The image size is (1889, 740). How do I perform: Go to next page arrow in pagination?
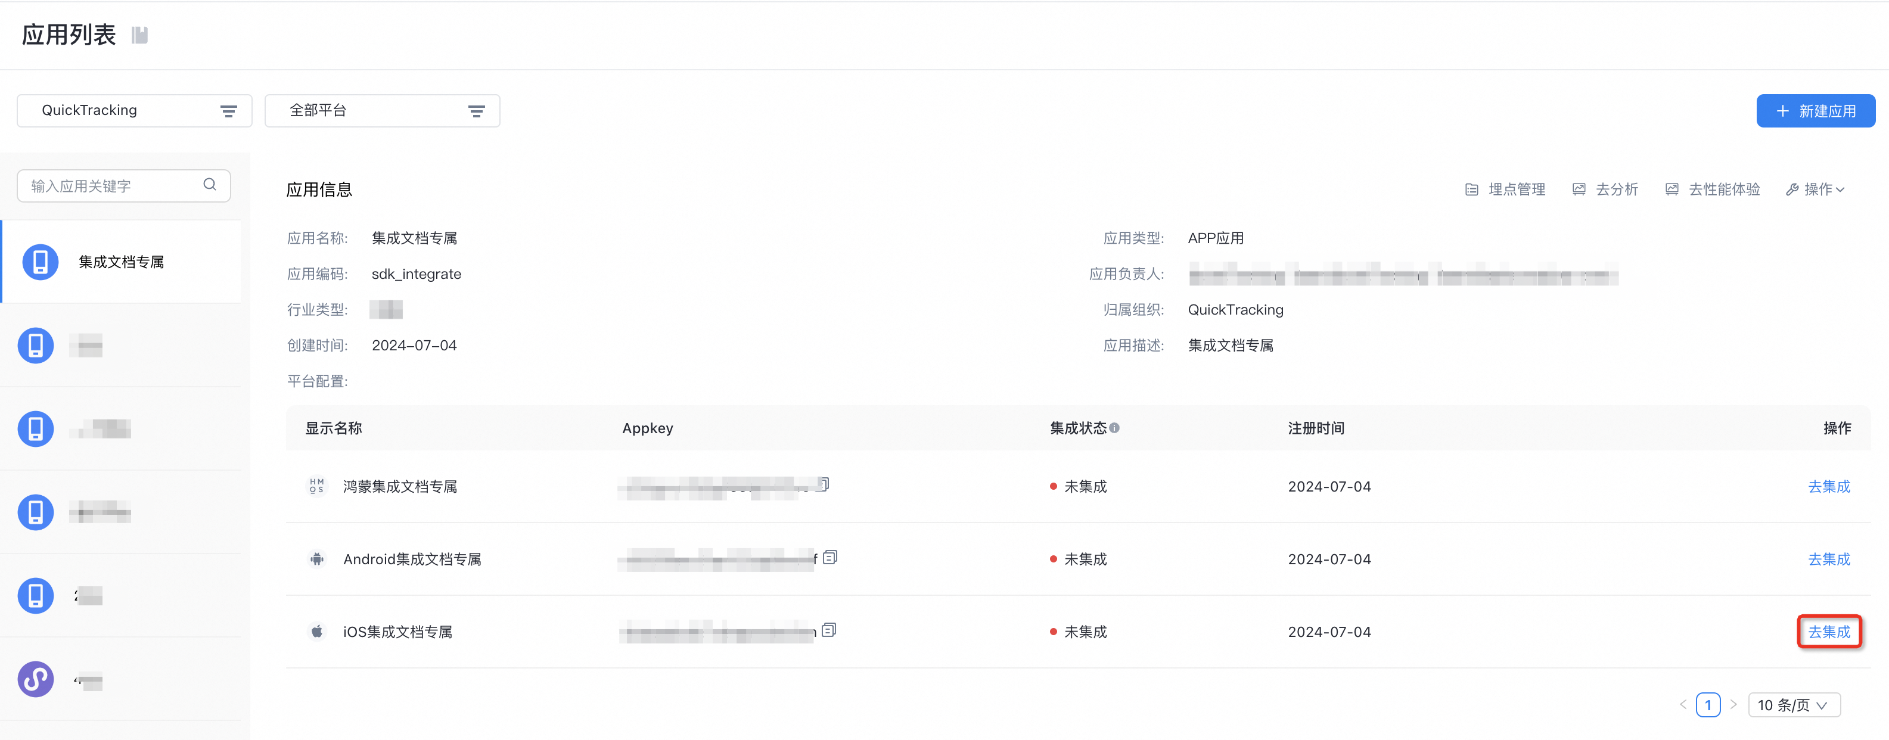(x=1733, y=704)
